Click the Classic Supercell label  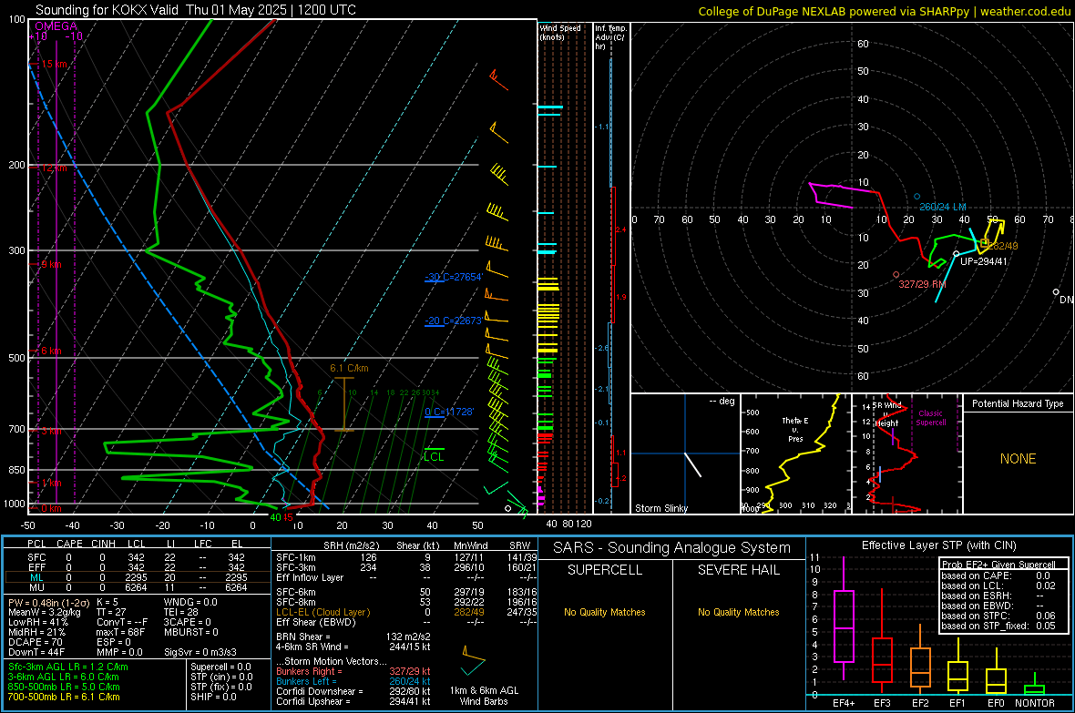pos(931,418)
